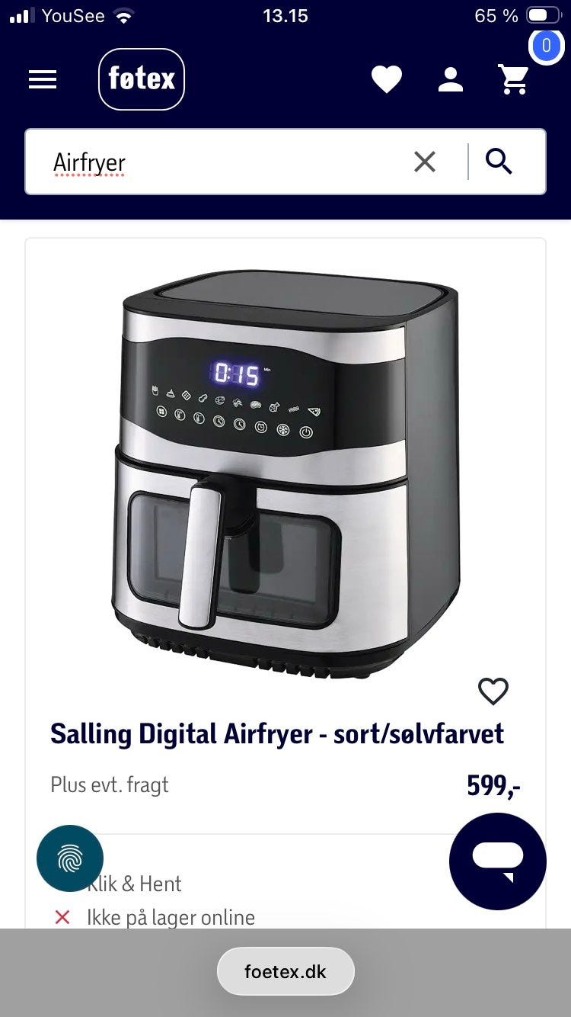Tap the foetex.dk address pill
The image size is (571, 1017).
pyautogui.click(x=285, y=972)
